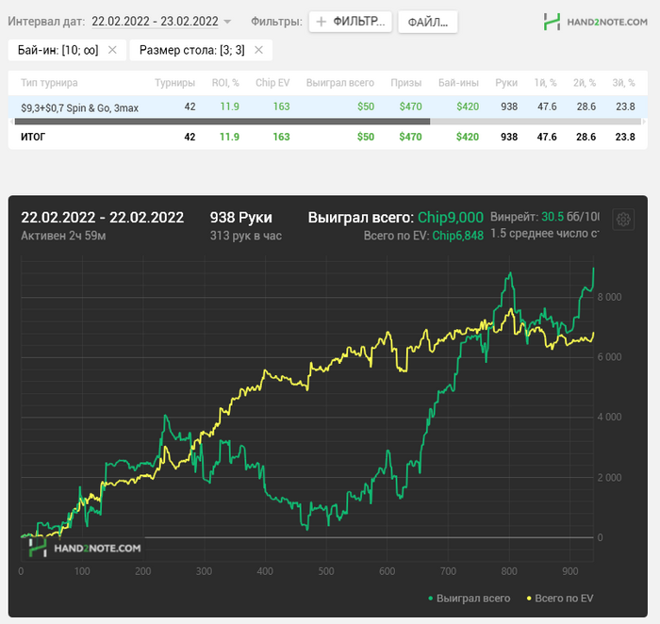Click the scrollbar right arrow
Viewport: 660px width, 624px height.
click(644, 122)
